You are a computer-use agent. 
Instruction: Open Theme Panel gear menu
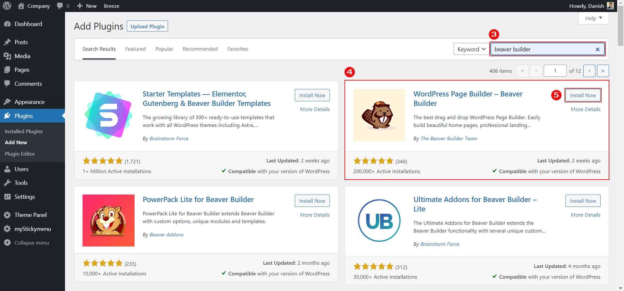coord(7,215)
